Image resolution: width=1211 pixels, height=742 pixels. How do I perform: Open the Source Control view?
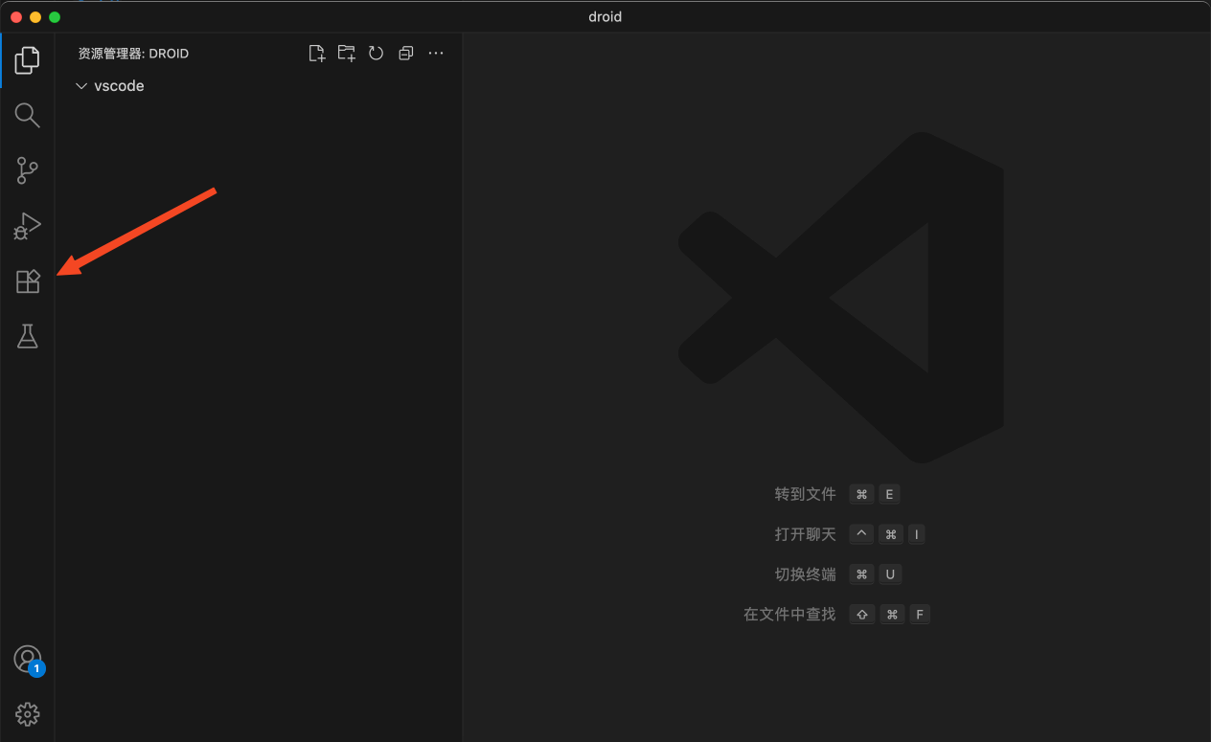tap(27, 170)
